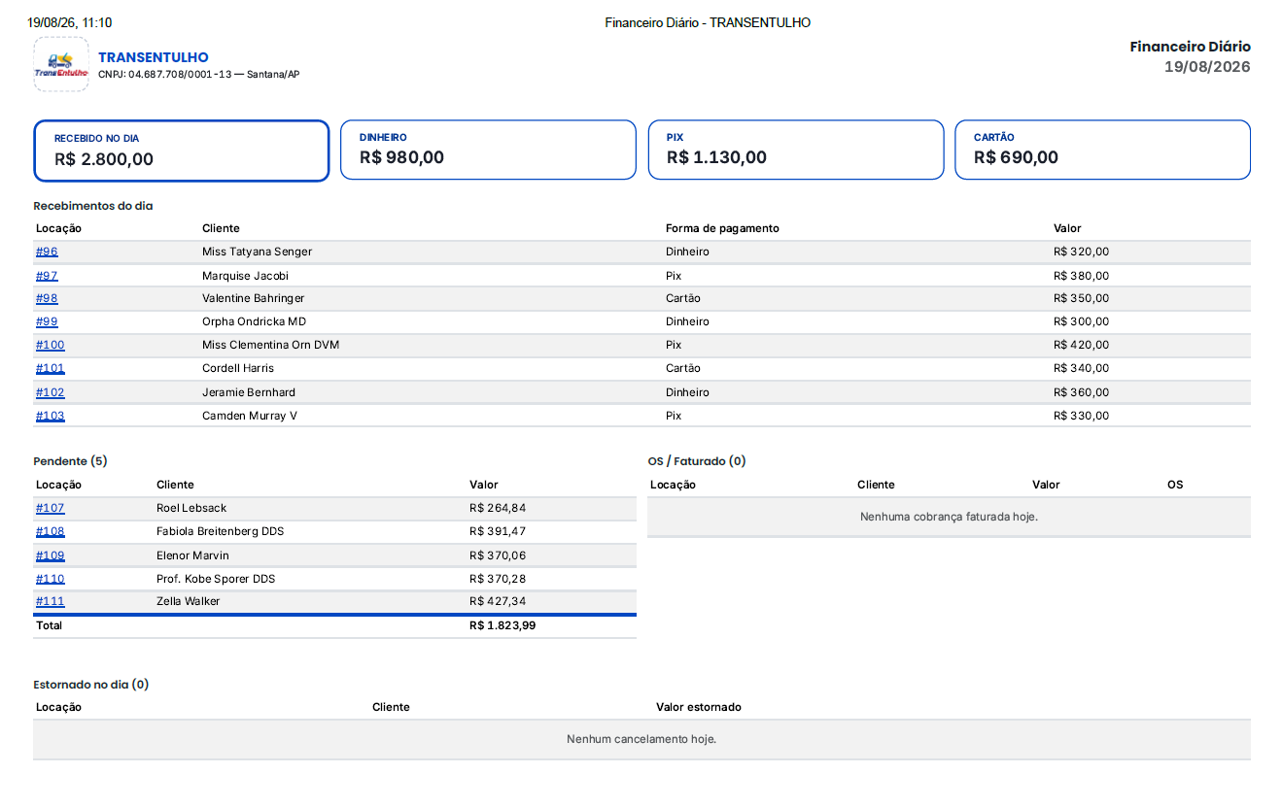Click pending client Fabiola Breitenberg DDS
The image size is (1282, 807).
click(x=221, y=531)
